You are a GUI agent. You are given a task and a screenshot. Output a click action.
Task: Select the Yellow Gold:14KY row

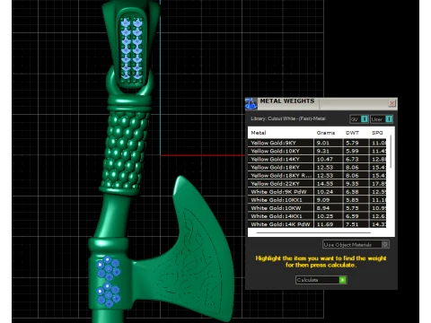[x=317, y=159]
